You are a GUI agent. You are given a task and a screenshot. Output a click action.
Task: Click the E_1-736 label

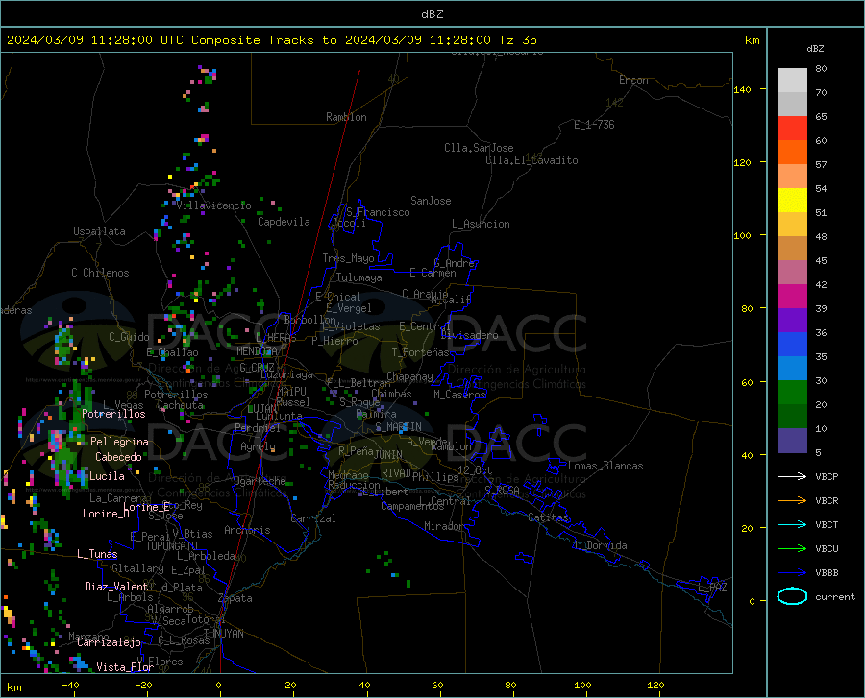(594, 125)
